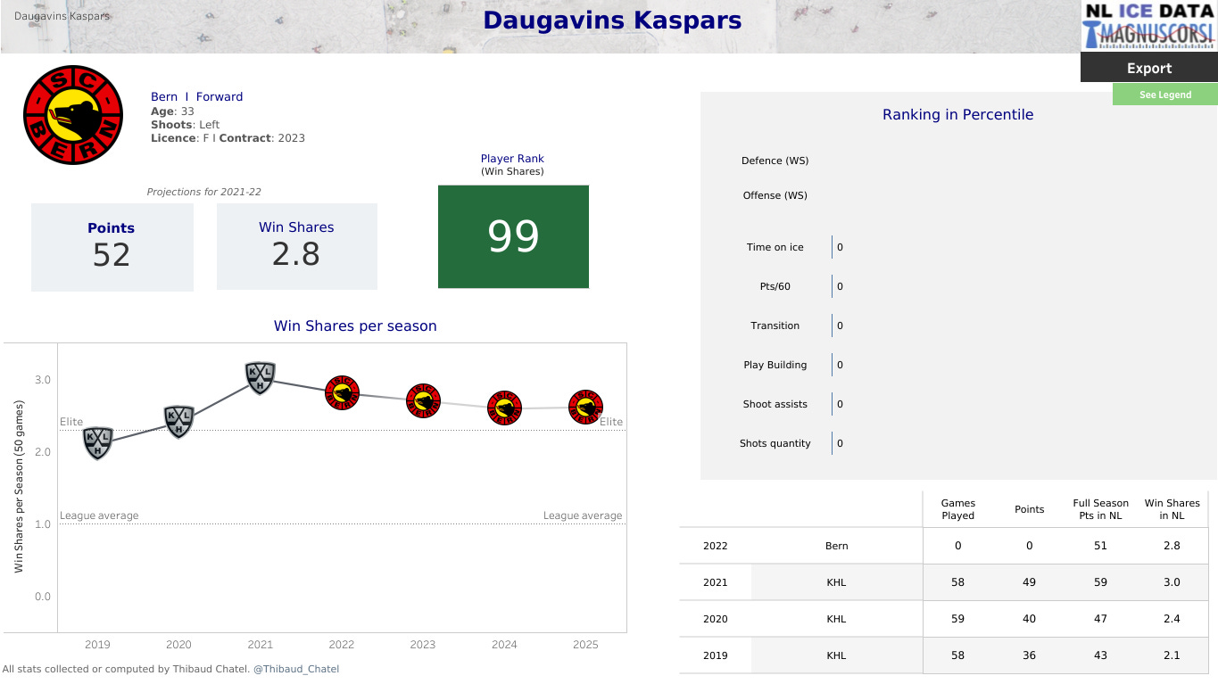
Task: Click the Offense (WS) label
Action: [775, 195]
